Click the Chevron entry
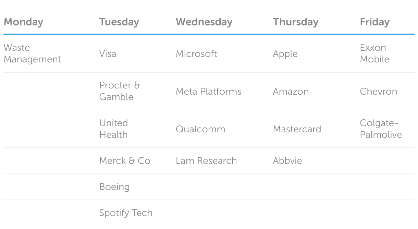 (378, 92)
